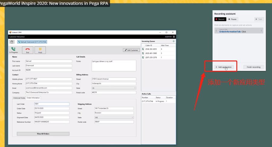The image size is (272, 147).
Task: Click the order Status field Shipped
Action: pyautogui.click(x=52, y=113)
